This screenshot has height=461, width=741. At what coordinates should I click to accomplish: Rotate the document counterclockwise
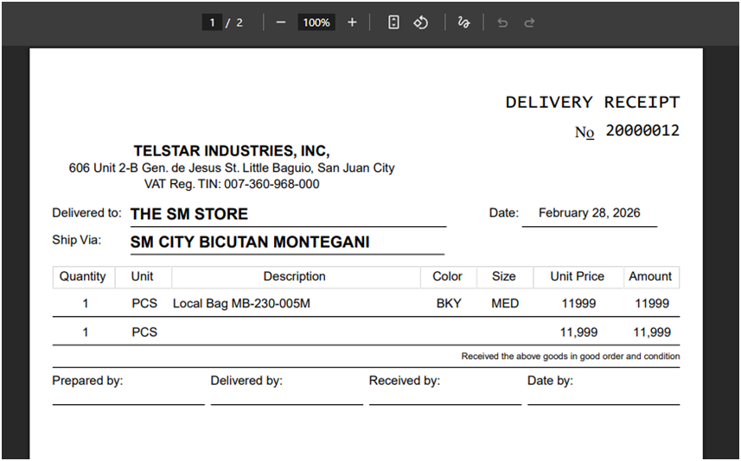coord(420,22)
